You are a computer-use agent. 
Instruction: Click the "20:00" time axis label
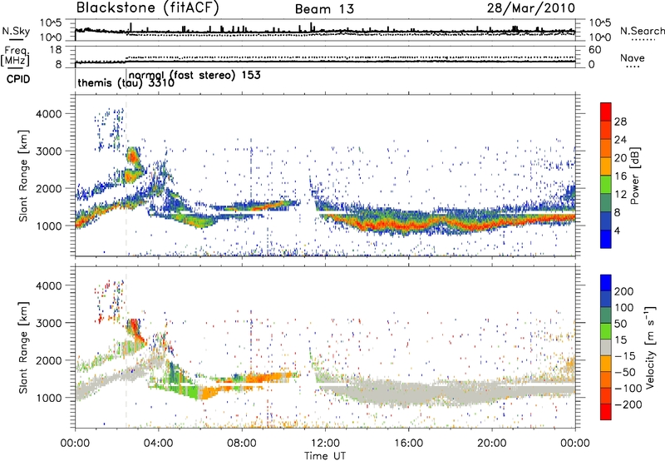pos(492,444)
